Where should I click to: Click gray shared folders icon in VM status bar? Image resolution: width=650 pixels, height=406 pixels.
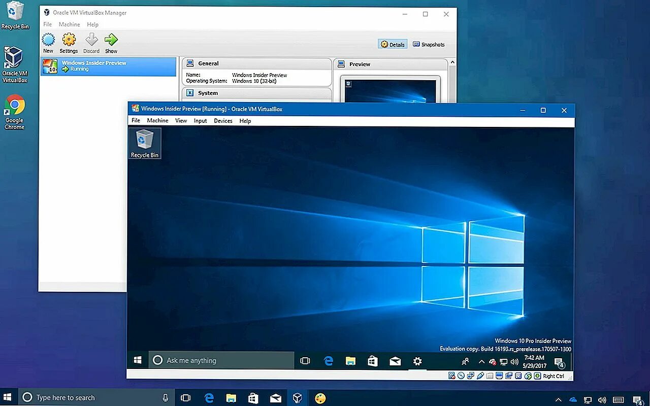(490, 376)
